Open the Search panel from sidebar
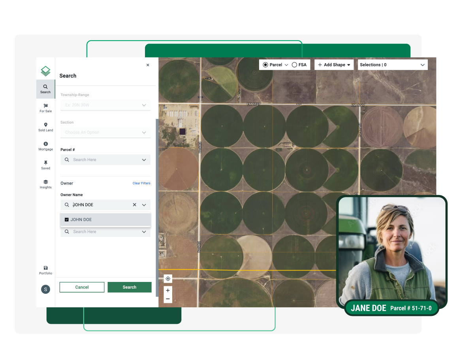Screen dimensions: 474x355 (45, 89)
